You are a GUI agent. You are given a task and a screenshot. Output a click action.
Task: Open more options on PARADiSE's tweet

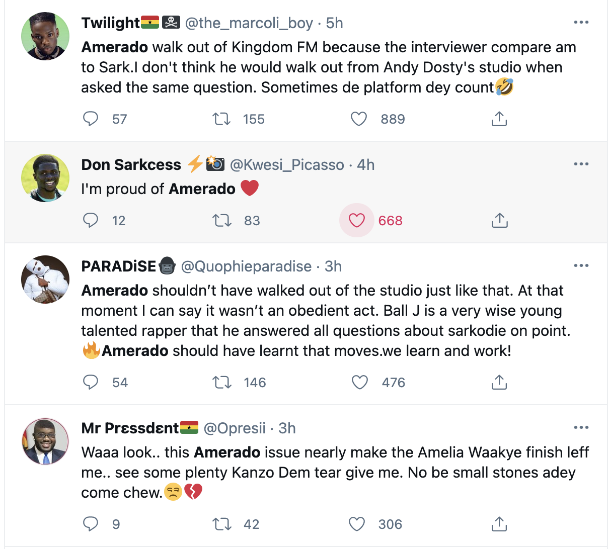(581, 266)
